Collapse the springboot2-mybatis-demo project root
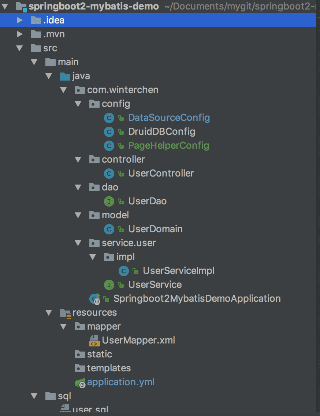 tap(4, 6)
